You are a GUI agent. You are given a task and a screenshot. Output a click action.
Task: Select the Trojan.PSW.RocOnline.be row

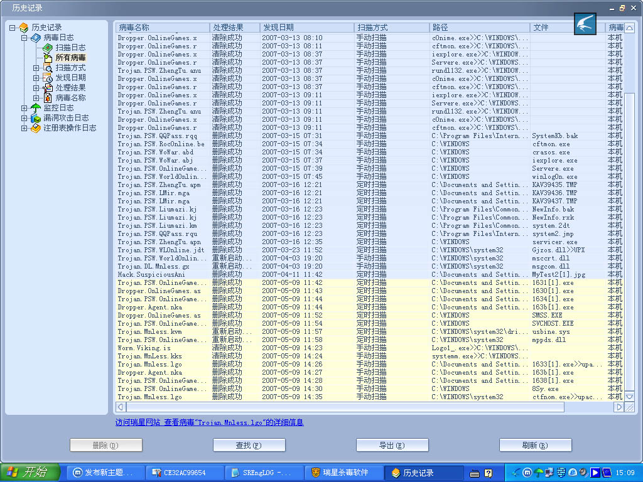369,144
